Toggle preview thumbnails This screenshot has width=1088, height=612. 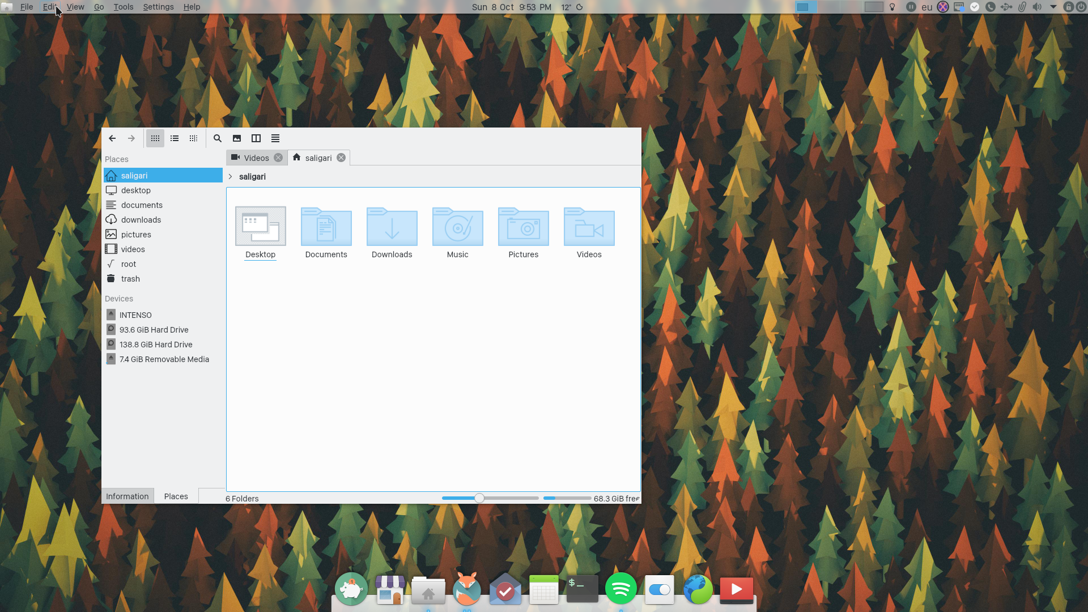pyautogui.click(x=236, y=138)
